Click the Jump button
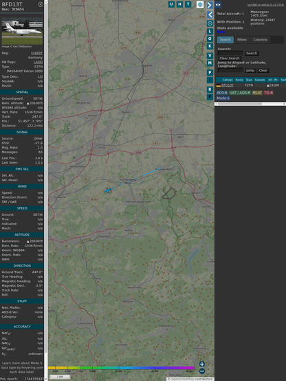 point(250,70)
